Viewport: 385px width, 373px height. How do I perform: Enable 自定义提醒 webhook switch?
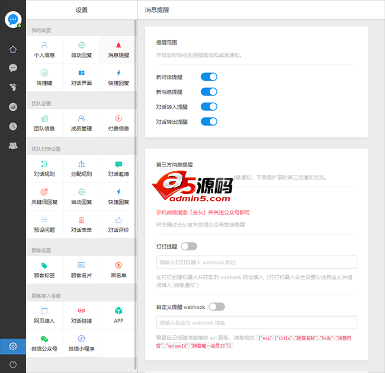(217, 307)
